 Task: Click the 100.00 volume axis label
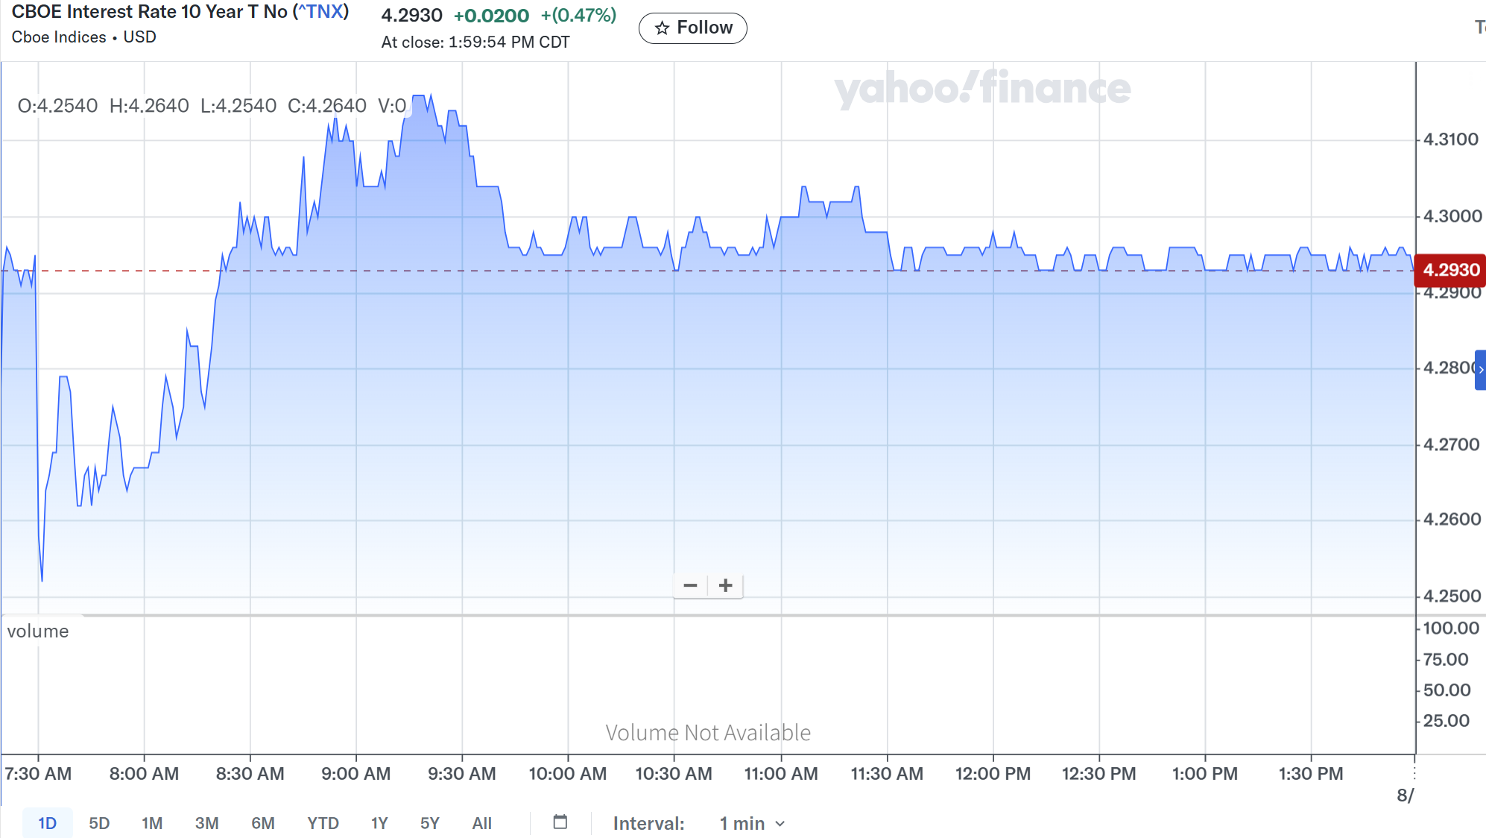pyautogui.click(x=1451, y=628)
